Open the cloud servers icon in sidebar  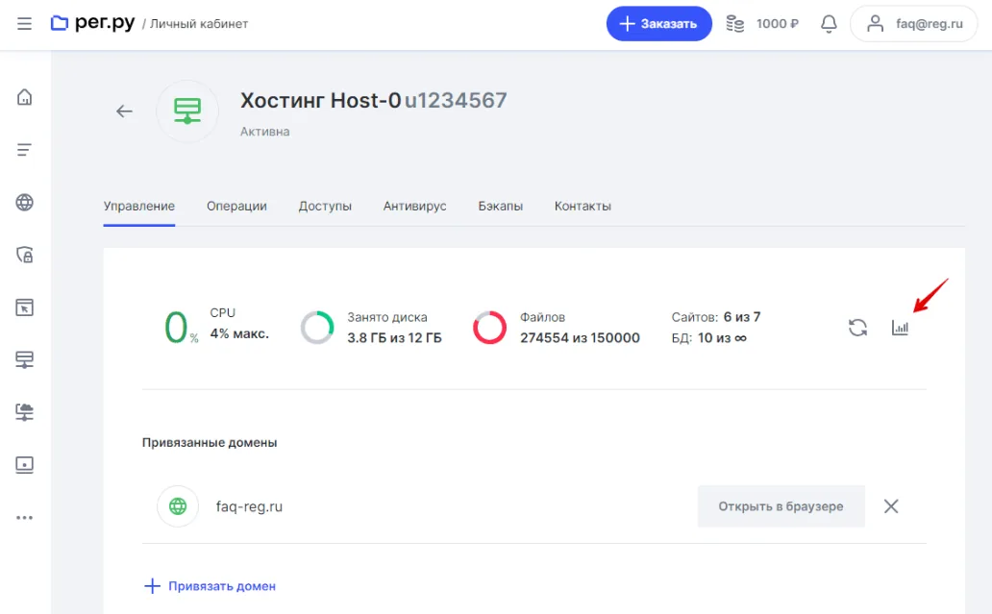click(24, 411)
